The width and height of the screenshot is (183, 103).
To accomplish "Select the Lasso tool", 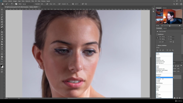I will [2, 15].
